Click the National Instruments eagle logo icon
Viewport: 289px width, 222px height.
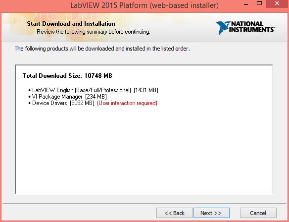click(x=223, y=28)
